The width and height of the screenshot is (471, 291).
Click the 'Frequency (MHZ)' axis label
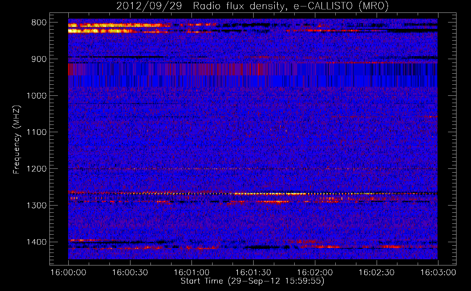(x=17, y=139)
